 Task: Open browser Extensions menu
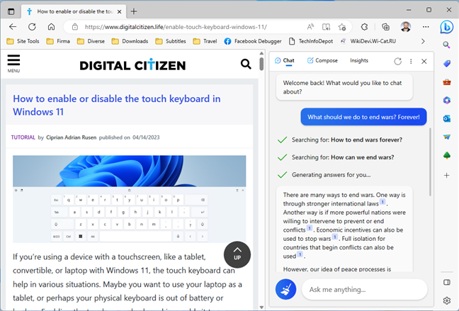[365, 27]
